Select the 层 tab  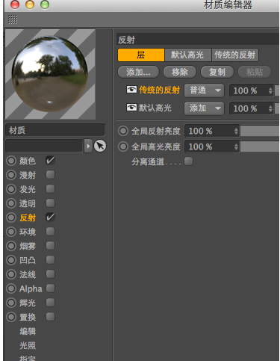141,55
